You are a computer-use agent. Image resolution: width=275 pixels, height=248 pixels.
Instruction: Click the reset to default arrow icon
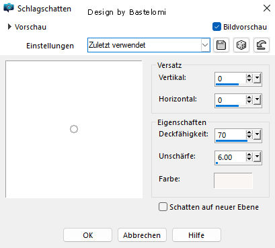[x=262, y=45]
